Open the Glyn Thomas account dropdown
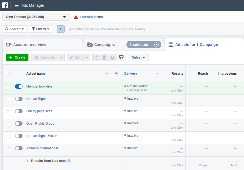 (x=36, y=17)
